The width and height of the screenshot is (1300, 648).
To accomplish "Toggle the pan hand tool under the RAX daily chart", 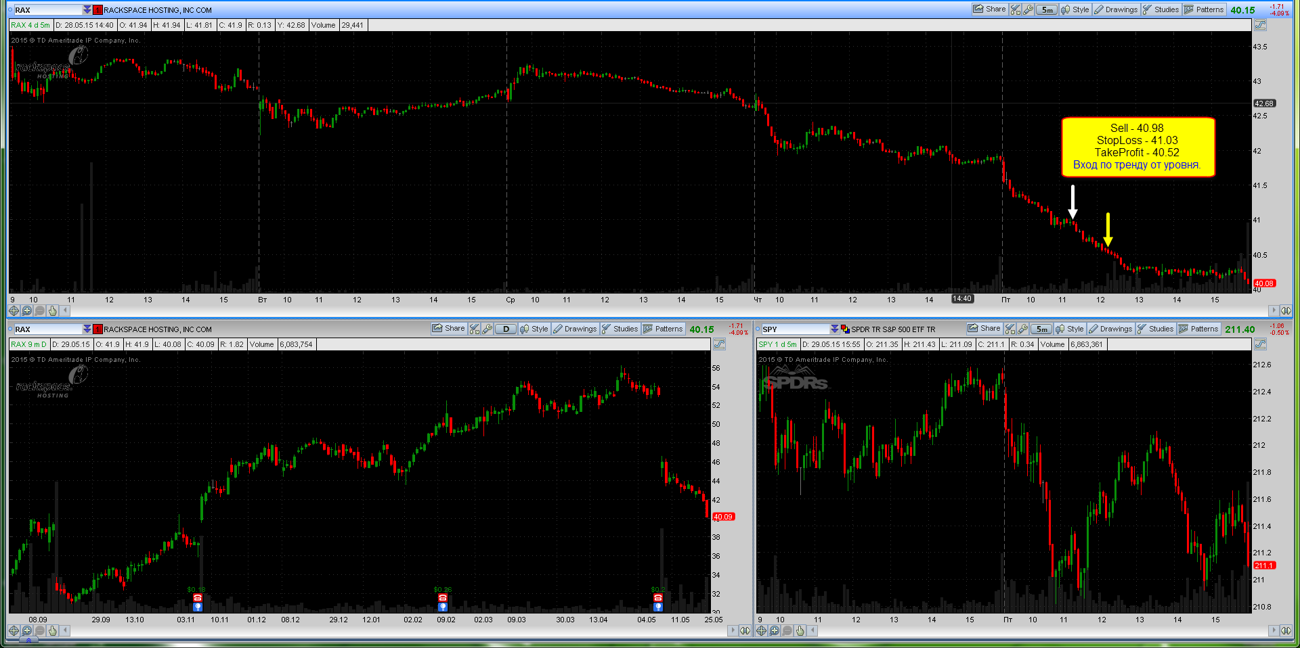I will (x=53, y=630).
